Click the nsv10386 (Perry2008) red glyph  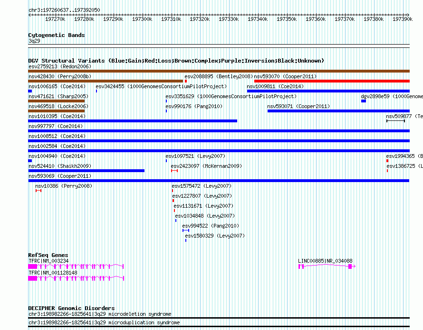coord(38,191)
